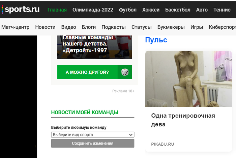Open Новости in the submenu
The width and height of the screenshot is (236, 158).
click(x=45, y=27)
